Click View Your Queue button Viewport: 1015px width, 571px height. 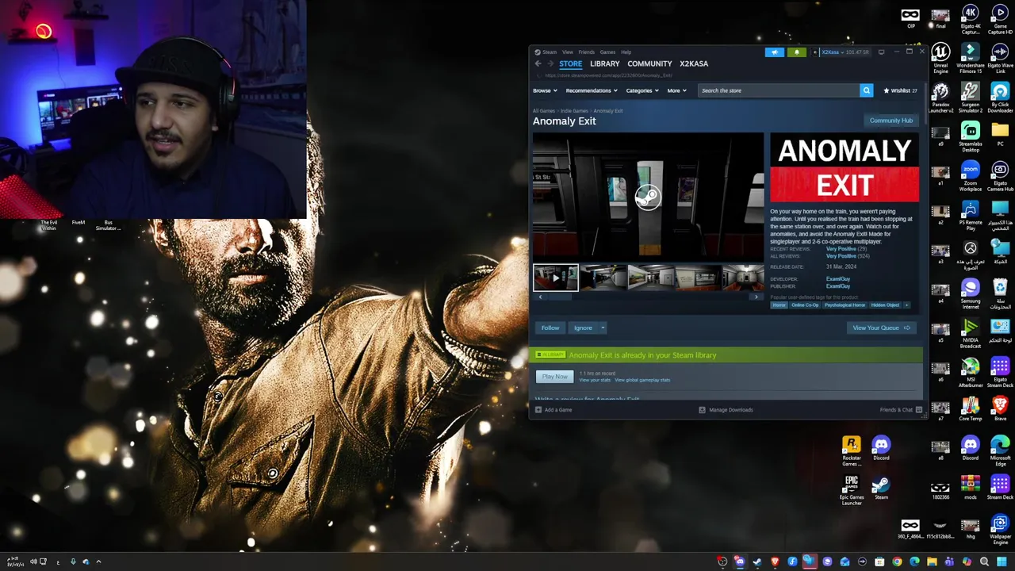[881, 328]
